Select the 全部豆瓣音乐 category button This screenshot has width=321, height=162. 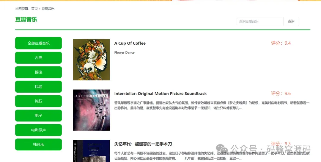38,43
